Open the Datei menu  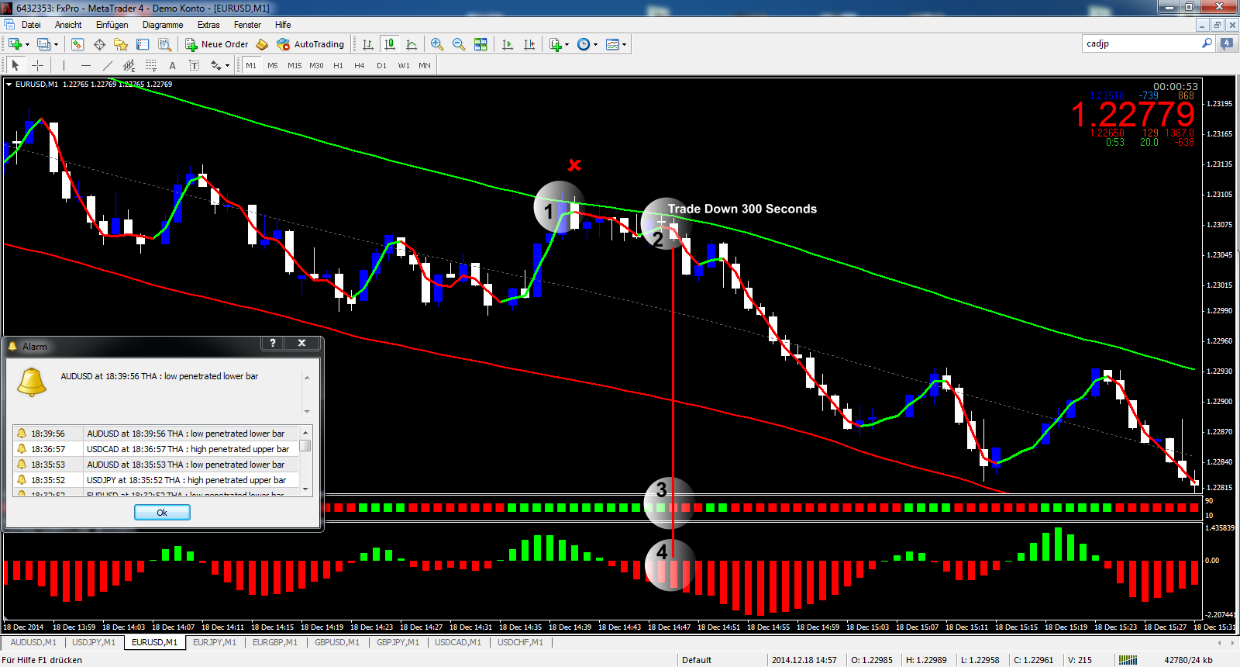[x=31, y=25]
